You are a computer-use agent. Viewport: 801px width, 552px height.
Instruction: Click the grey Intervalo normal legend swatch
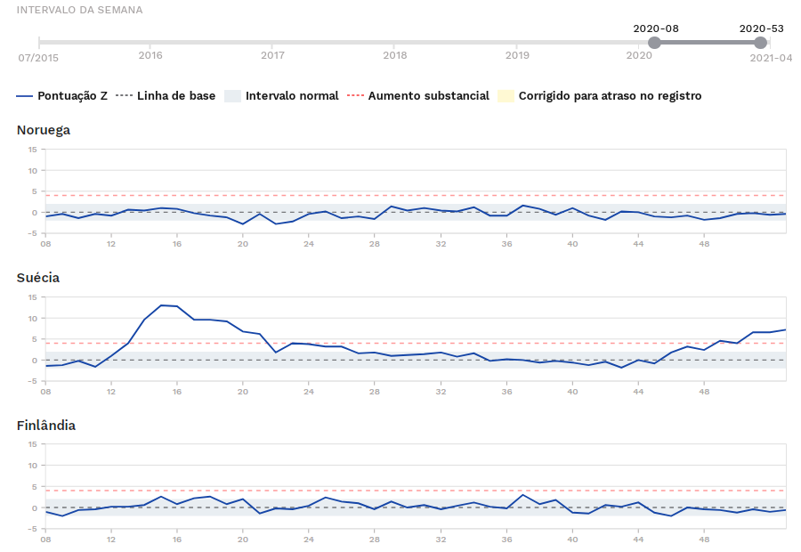click(232, 96)
